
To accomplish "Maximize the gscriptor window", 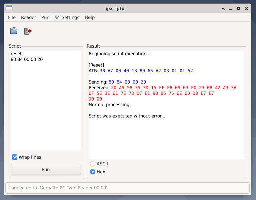I will point(238,8).
